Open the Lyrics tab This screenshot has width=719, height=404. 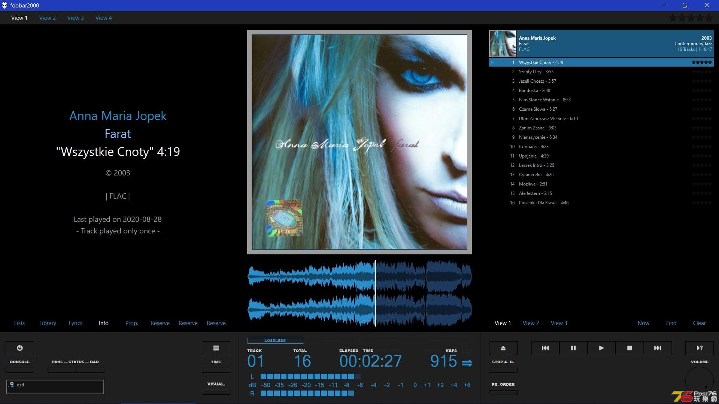click(x=76, y=323)
